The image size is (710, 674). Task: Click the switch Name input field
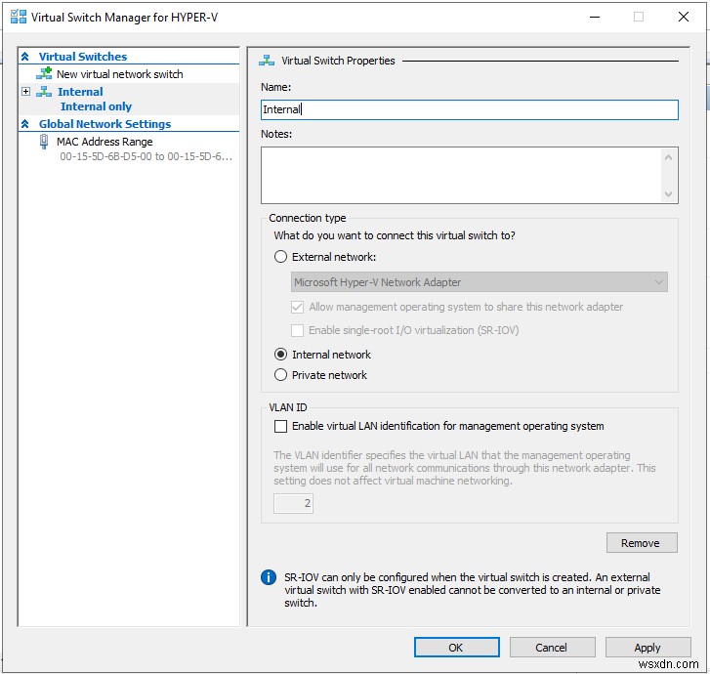coord(469,109)
